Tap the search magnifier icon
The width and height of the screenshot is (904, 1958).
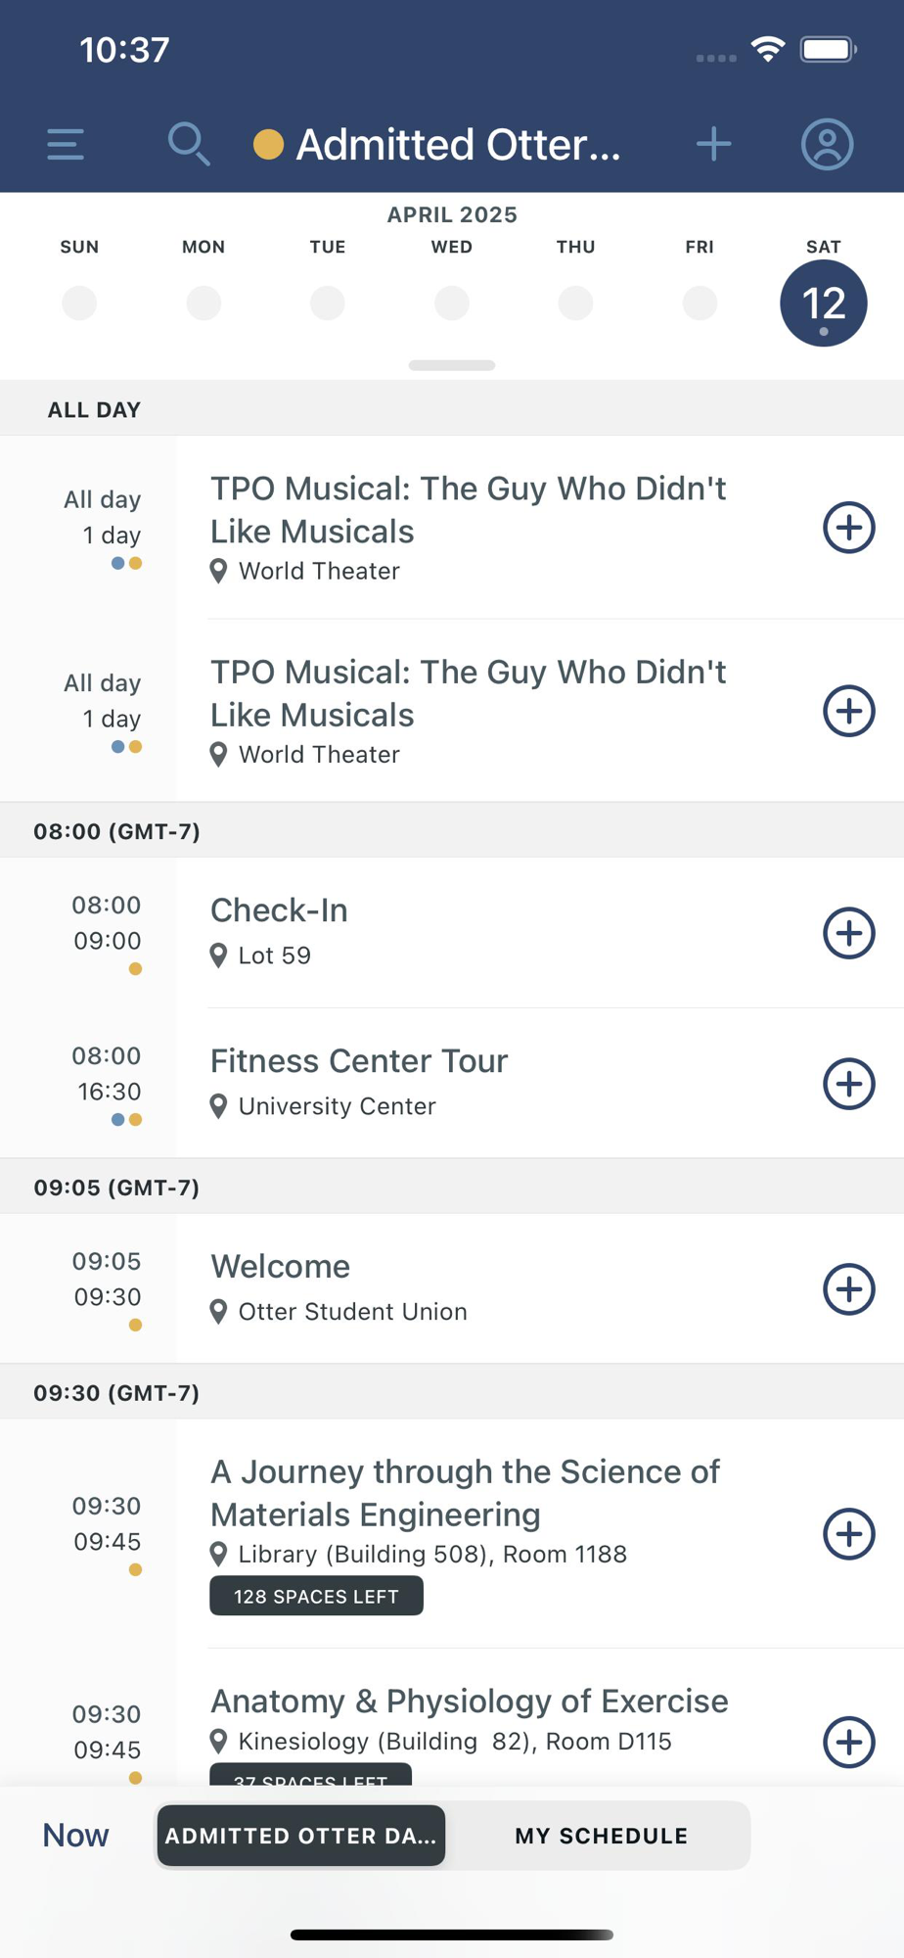(x=188, y=144)
